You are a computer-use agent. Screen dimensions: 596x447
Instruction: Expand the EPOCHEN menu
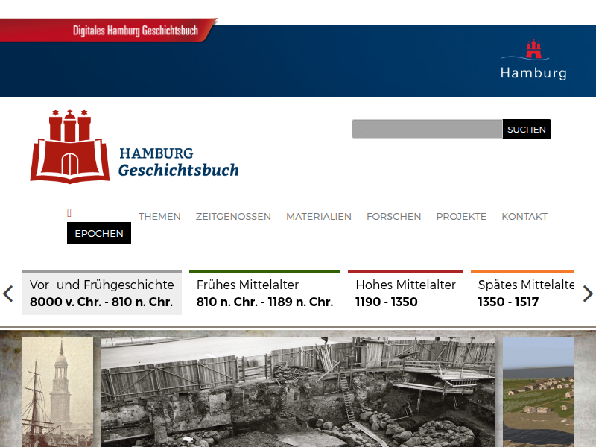tap(99, 232)
